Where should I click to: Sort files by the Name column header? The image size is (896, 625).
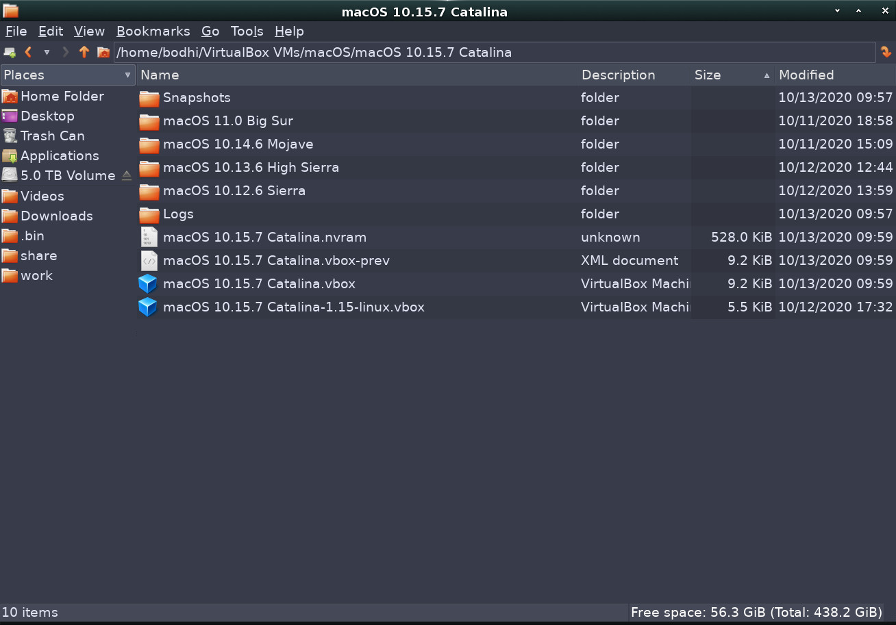[160, 75]
